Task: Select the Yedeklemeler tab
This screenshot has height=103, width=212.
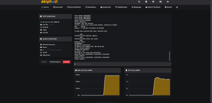Action: [121, 7]
